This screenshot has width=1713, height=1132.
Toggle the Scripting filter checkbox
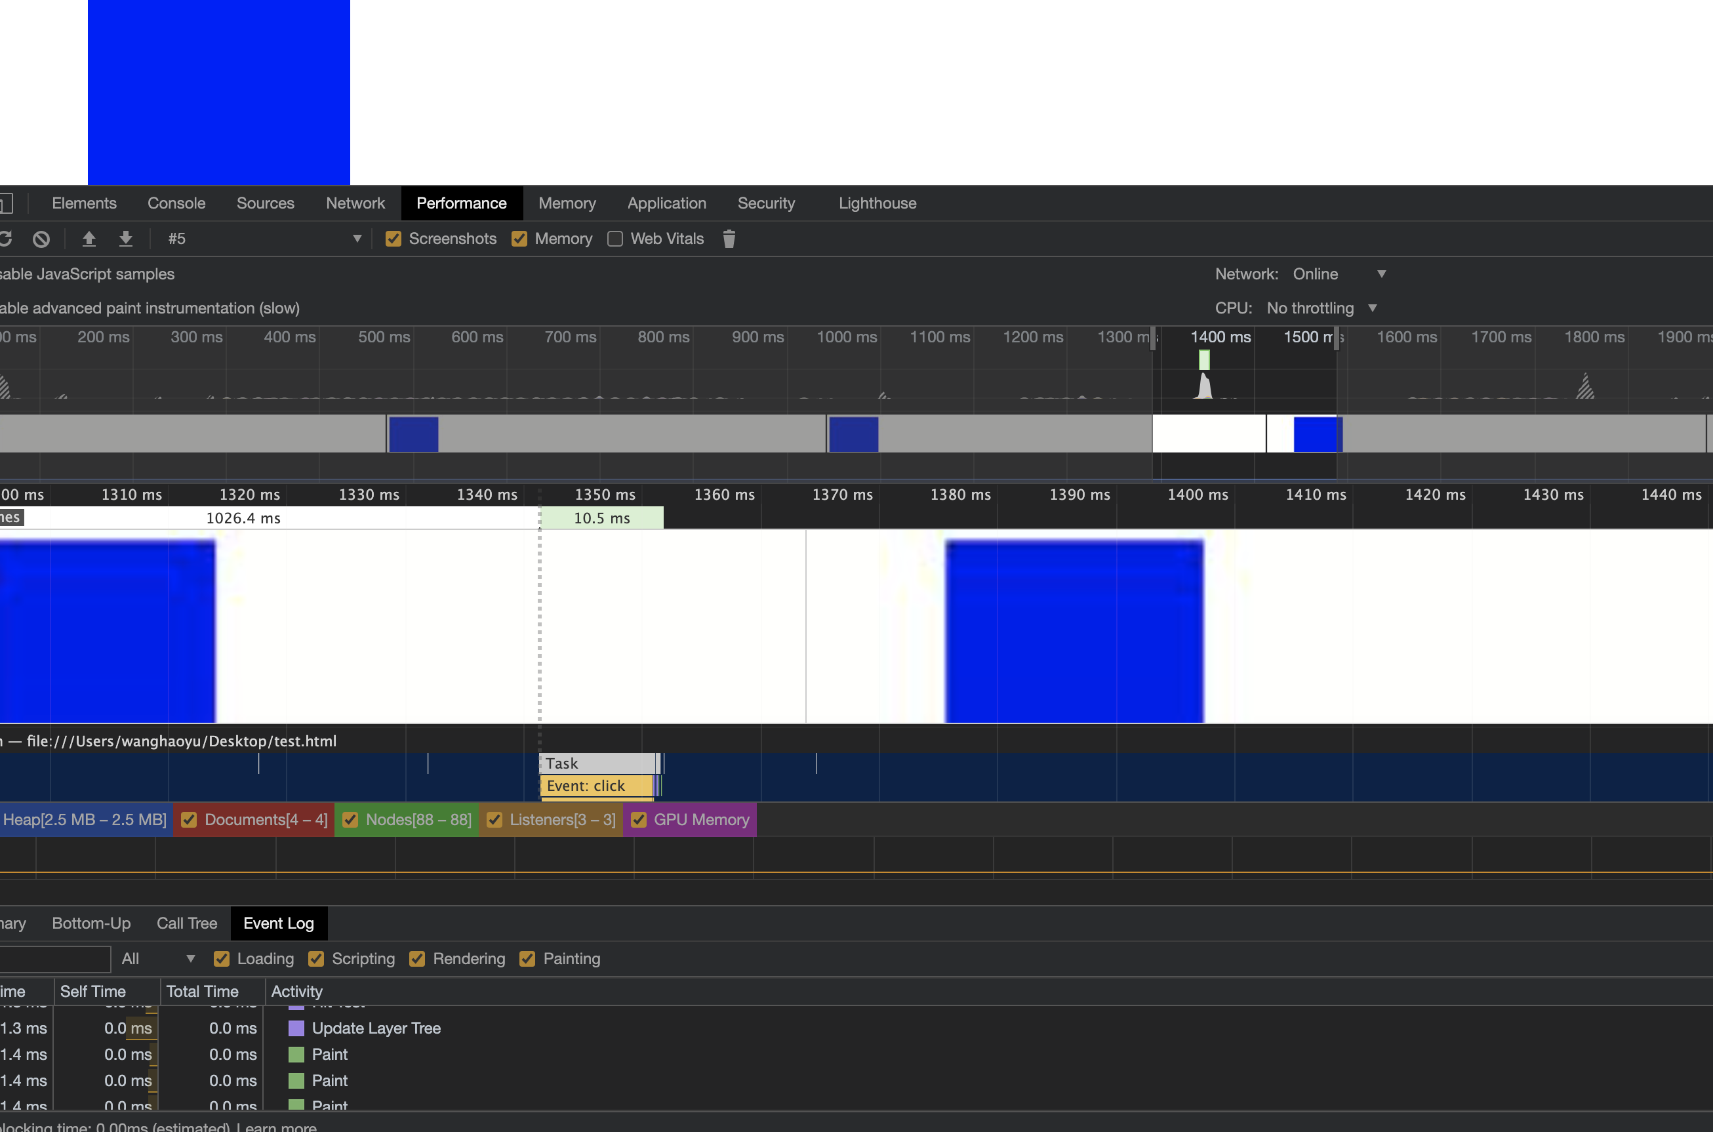pyautogui.click(x=316, y=959)
